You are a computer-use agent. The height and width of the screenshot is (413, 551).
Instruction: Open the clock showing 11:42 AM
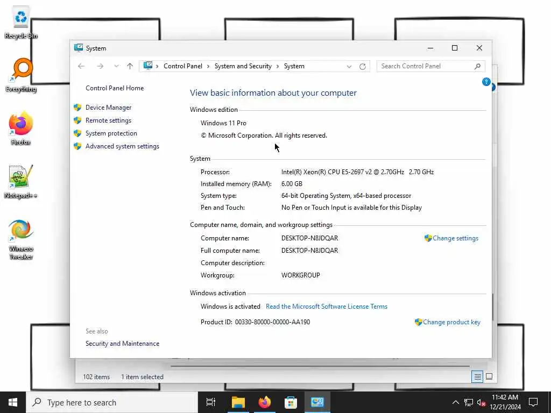[x=505, y=402]
